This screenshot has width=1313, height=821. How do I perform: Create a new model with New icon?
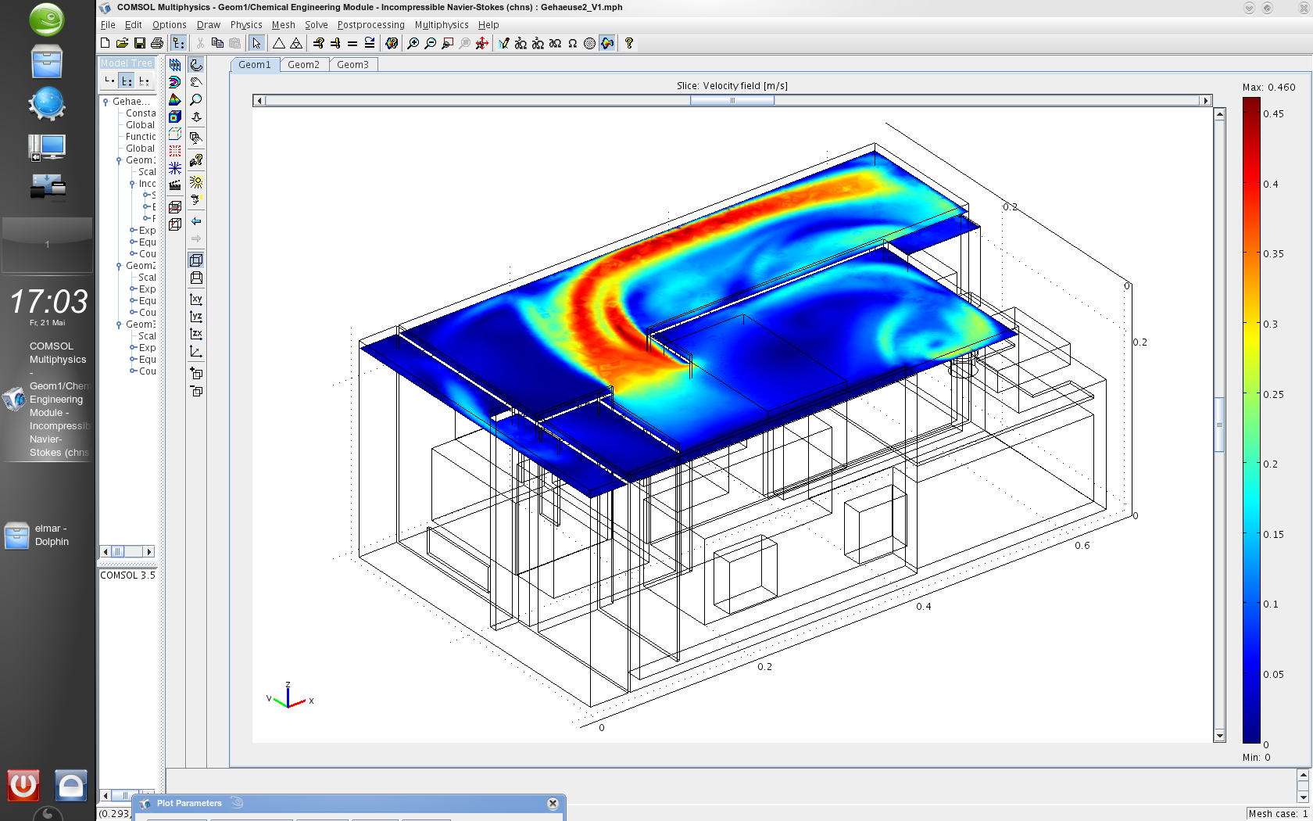(x=105, y=43)
